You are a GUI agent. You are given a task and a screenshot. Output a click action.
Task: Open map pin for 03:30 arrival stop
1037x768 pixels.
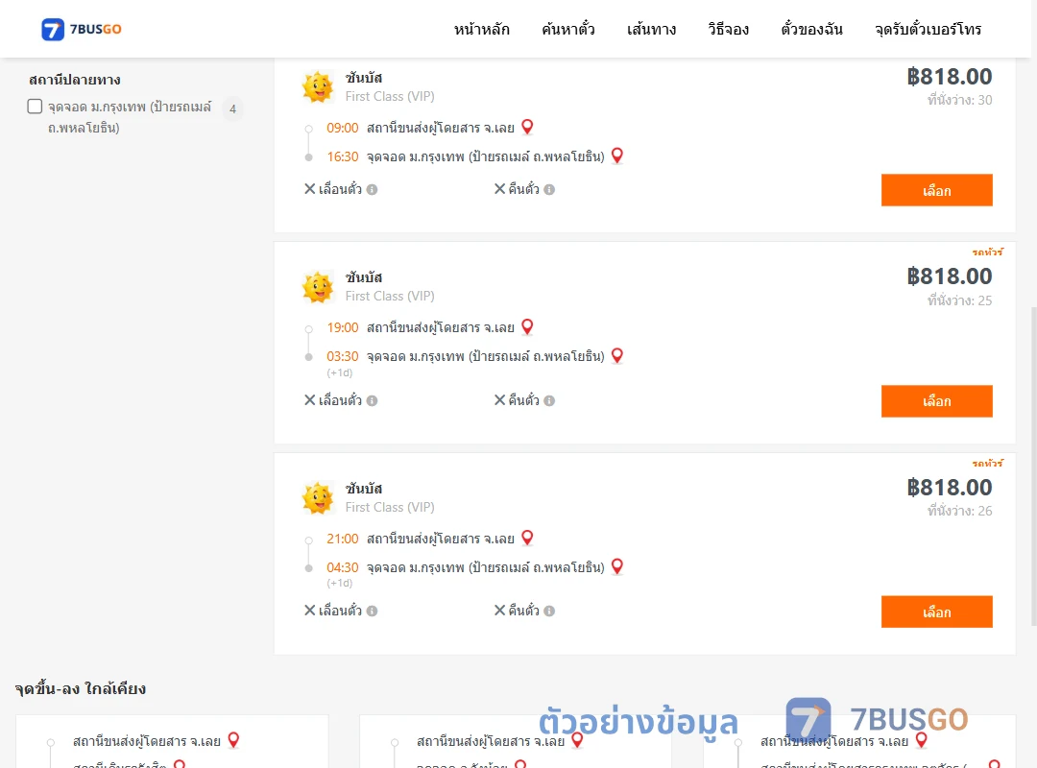coord(617,356)
